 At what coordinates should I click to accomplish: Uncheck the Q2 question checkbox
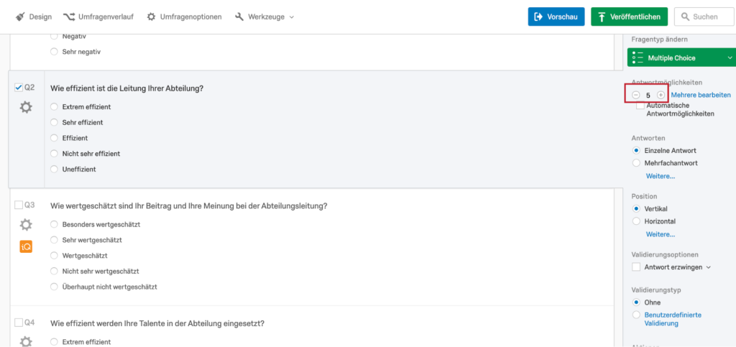coord(19,88)
